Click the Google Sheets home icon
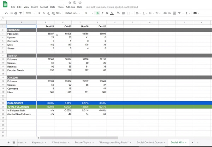 [x=5, y=4]
